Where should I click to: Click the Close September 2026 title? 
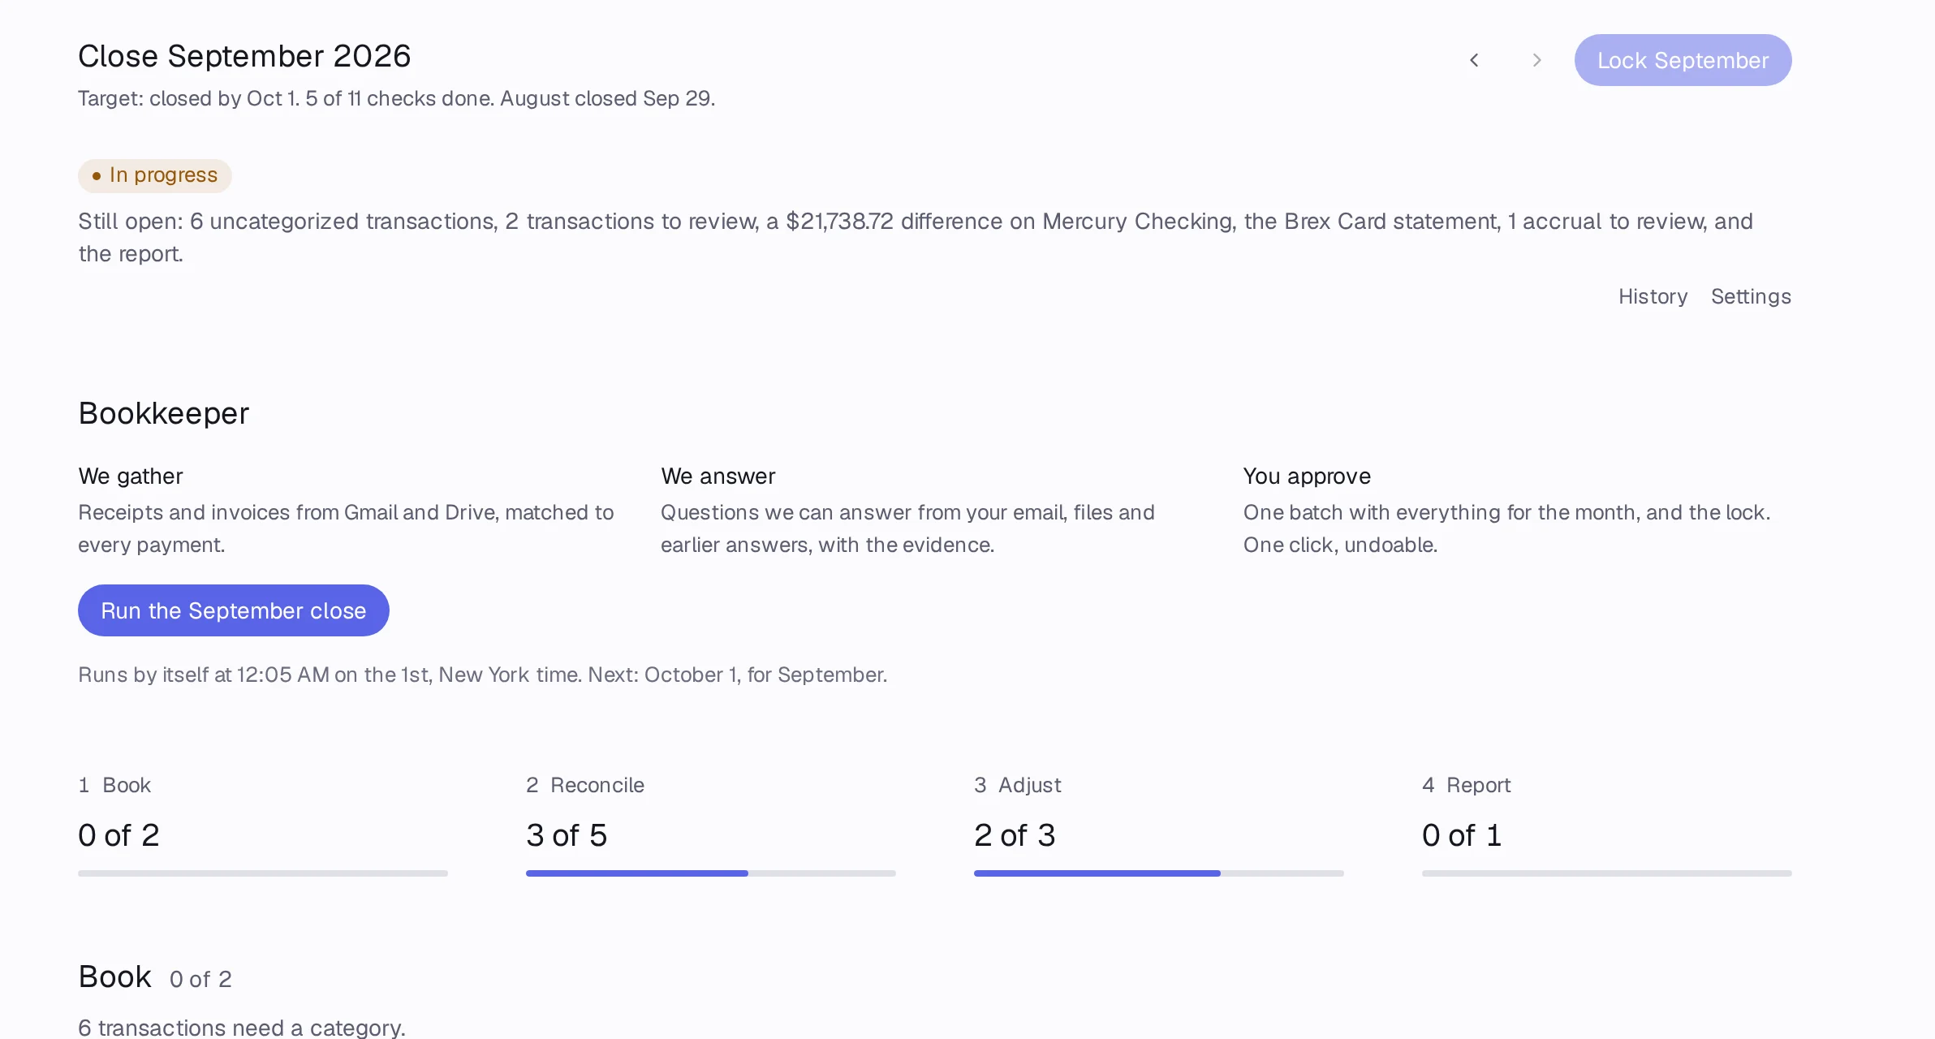(244, 56)
